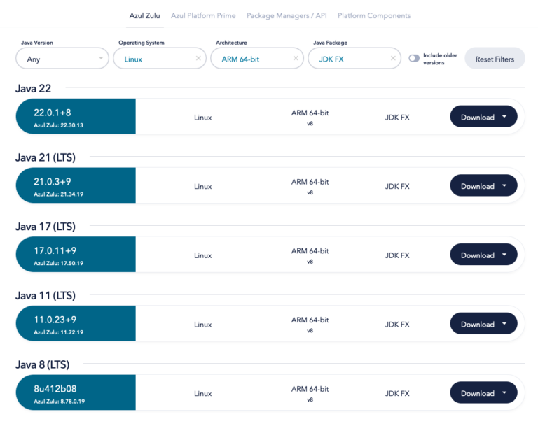The height and width of the screenshot is (426, 538).
Task: Click the Java 11 Download caret arrow
Action: click(504, 325)
